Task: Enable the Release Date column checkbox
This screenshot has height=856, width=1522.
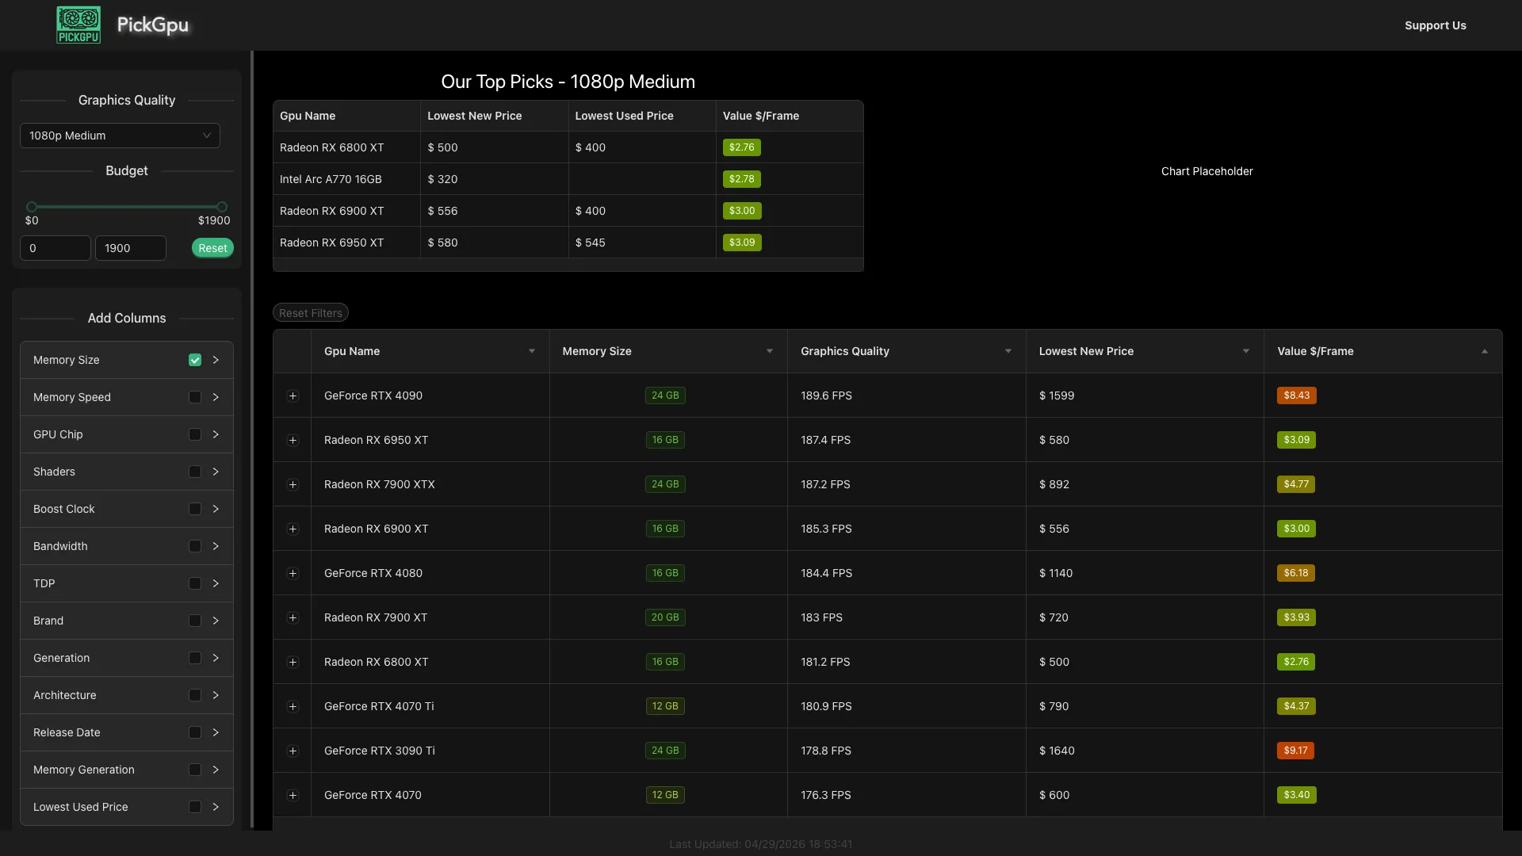Action: pos(195,732)
